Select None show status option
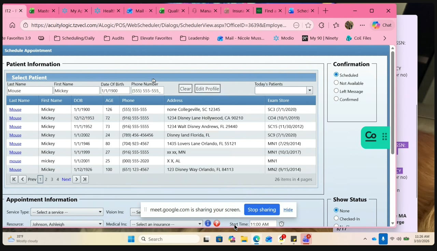Screen dimensions: 437x251 tap(336, 210)
